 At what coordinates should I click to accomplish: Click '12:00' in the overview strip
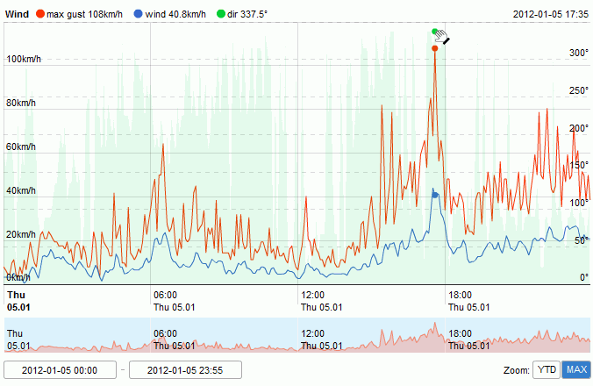click(x=313, y=333)
